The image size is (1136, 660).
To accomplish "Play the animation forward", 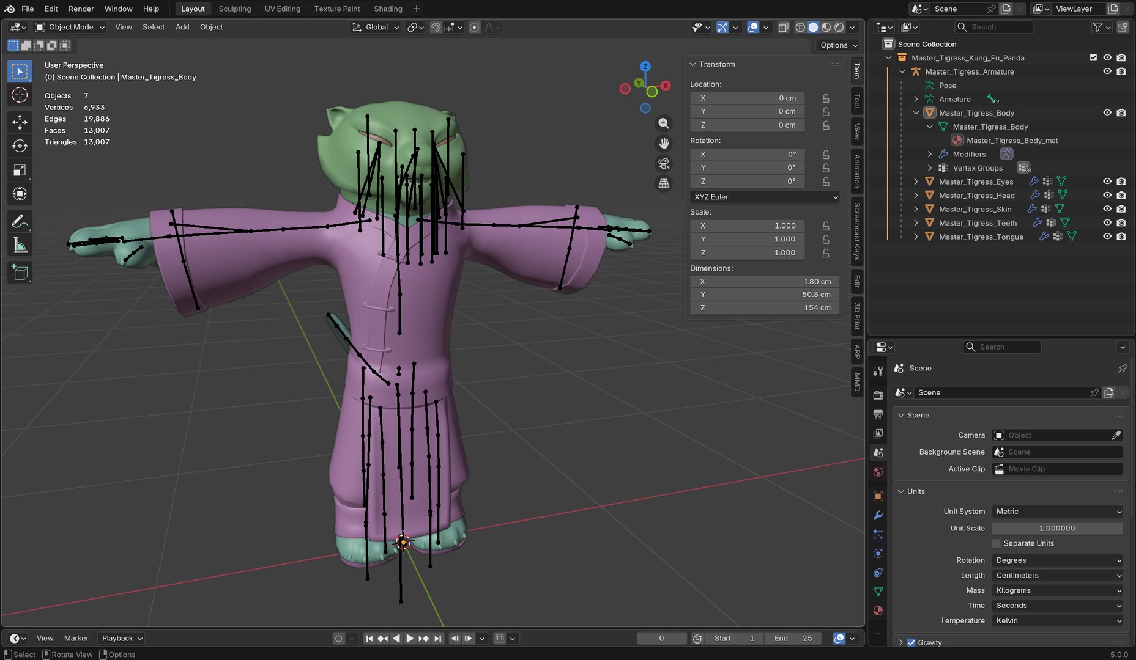I will (x=410, y=638).
